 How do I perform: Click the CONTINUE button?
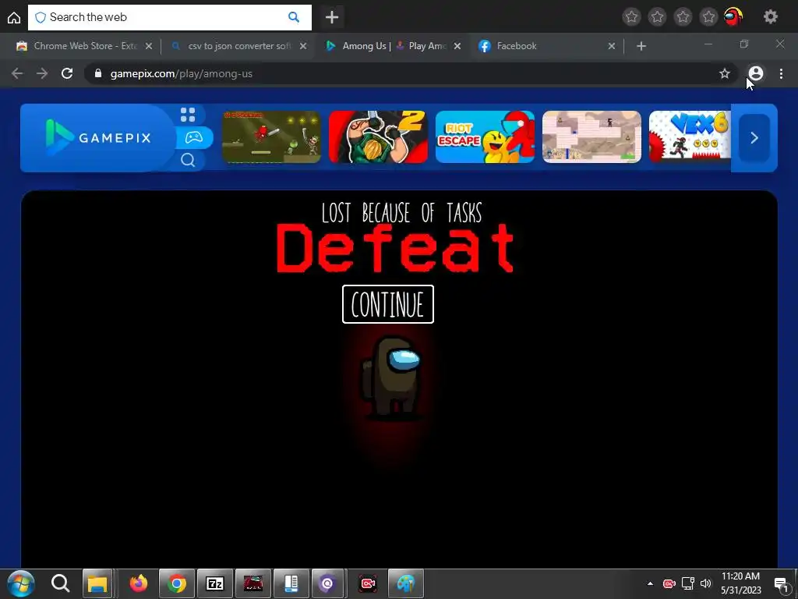click(388, 305)
